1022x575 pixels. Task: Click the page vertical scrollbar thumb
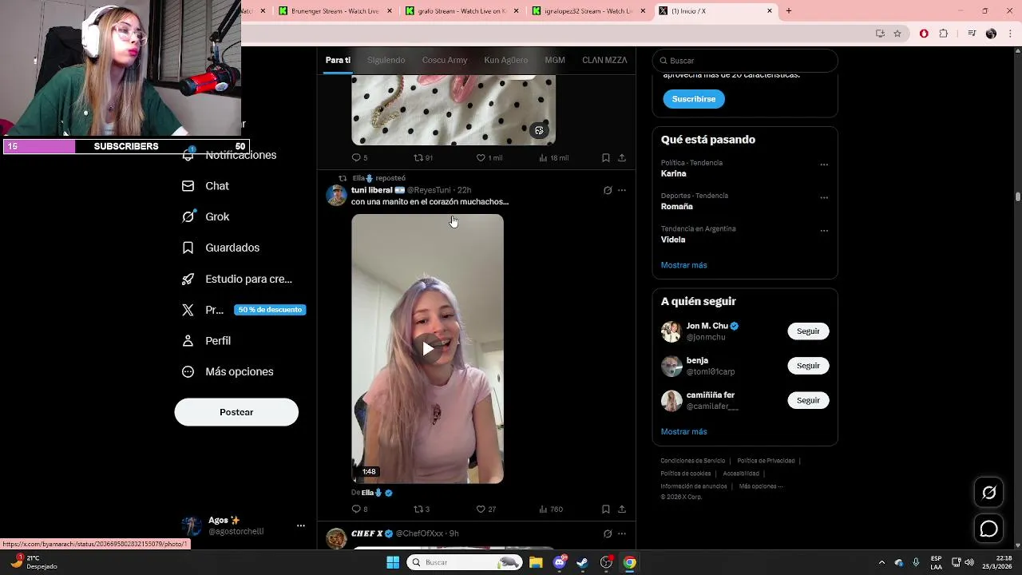1018,196
